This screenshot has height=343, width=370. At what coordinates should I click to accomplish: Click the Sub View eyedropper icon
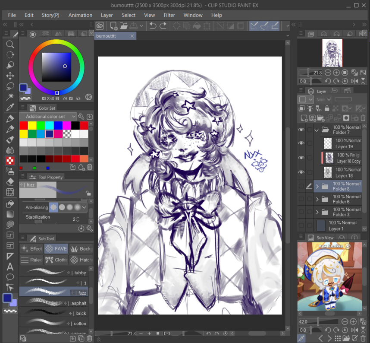[x=302, y=338]
